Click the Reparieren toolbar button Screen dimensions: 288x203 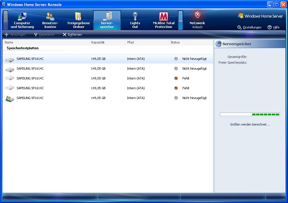click(44, 35)
